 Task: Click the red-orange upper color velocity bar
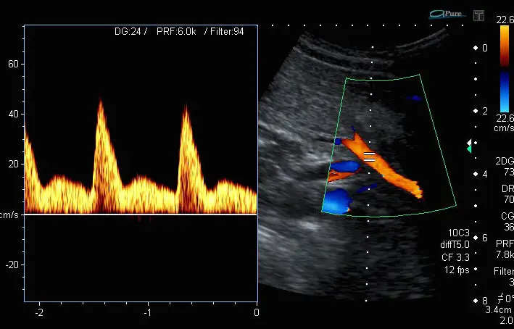click(x=505, y=46)
